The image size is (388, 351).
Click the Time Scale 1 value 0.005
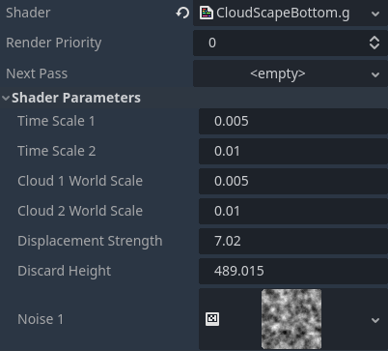tap(231, 121)
